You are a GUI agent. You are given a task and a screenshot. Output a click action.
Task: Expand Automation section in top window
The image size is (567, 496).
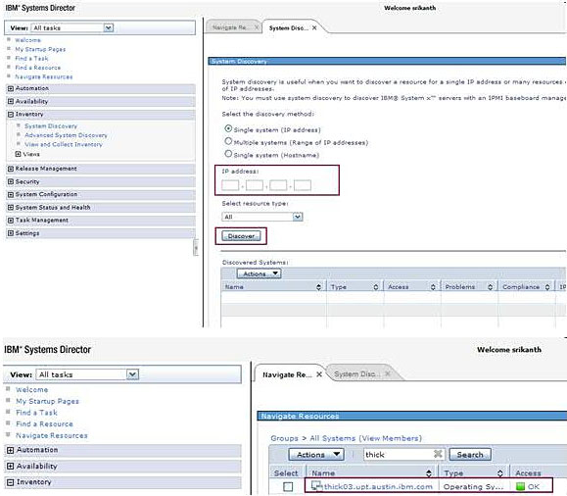point(11,88)
